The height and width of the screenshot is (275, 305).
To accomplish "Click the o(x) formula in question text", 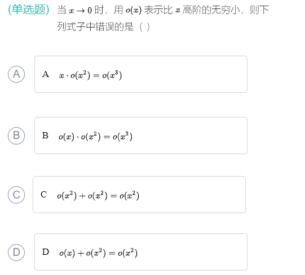I will [x=134, y=10].
